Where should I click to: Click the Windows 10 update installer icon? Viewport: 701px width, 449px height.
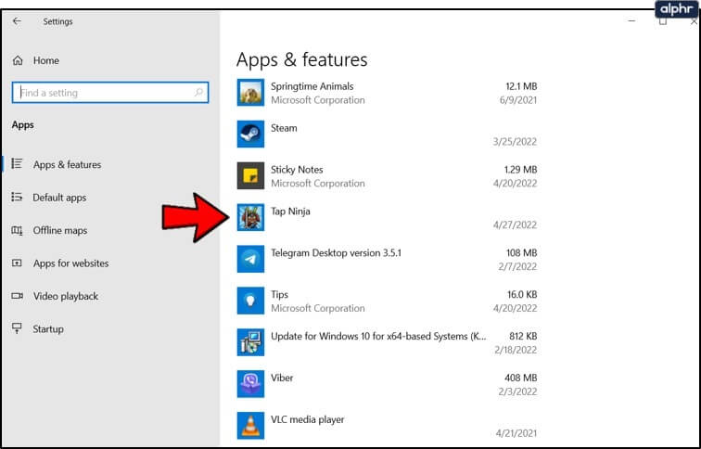tap(250, 342)
